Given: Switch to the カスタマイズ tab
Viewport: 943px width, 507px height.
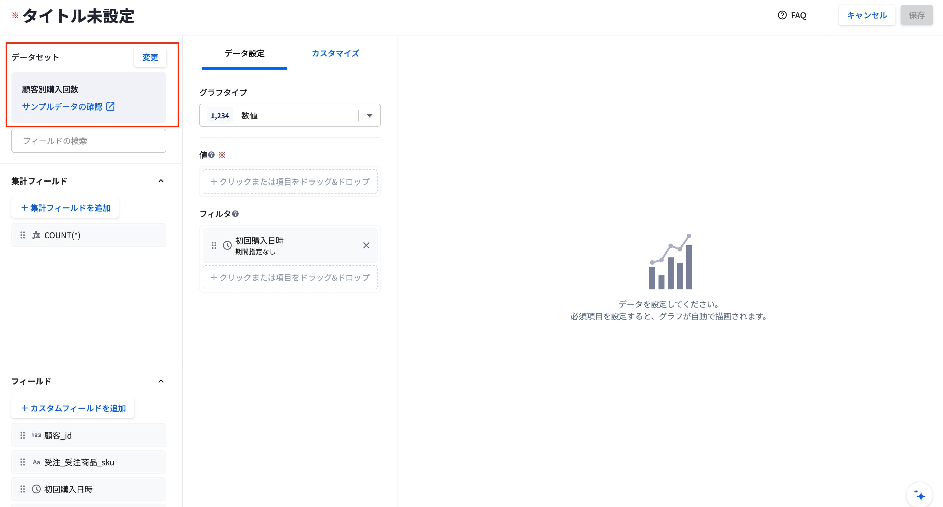Looking at the screenshot, I should point(335,53).
